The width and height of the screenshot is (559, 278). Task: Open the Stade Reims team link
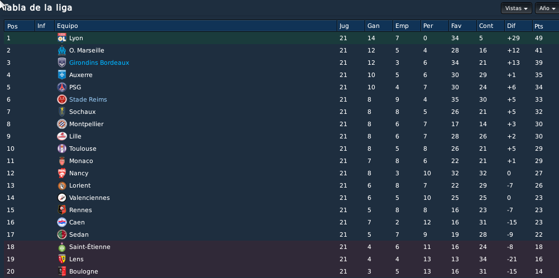88,99
